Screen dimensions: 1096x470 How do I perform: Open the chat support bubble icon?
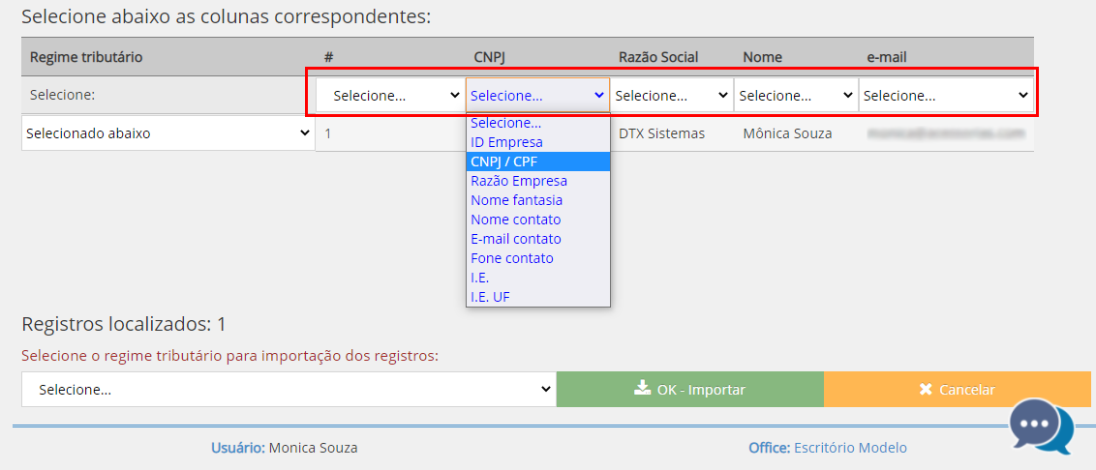(1041, 426)
